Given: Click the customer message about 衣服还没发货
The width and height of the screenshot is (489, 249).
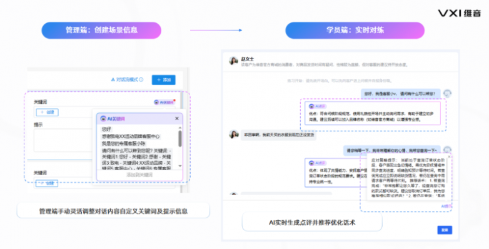Looking at the screenshot, I should click(x=279, y=135).
